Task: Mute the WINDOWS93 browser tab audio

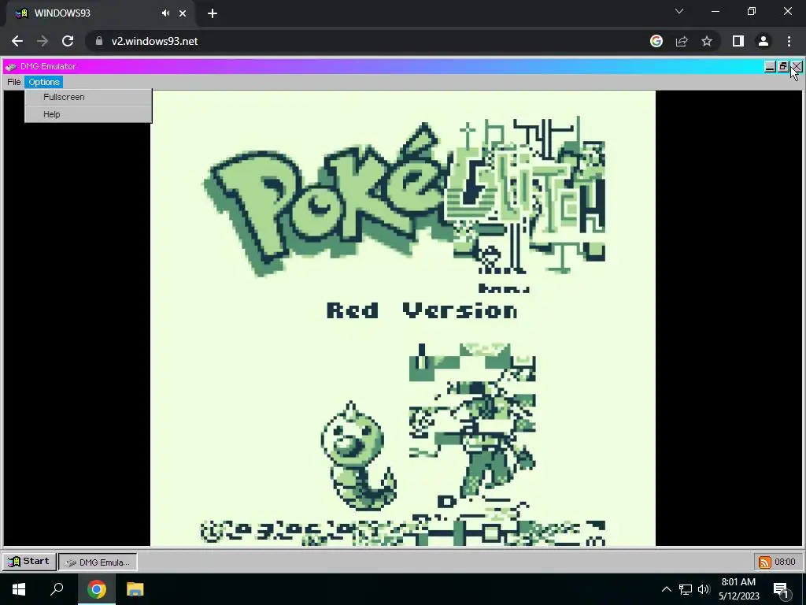Action: point(165,13)
